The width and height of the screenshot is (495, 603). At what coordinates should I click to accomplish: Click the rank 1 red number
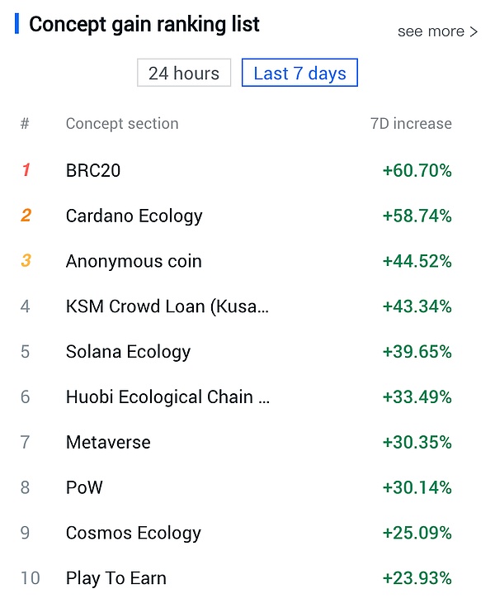tap(26, 171)
